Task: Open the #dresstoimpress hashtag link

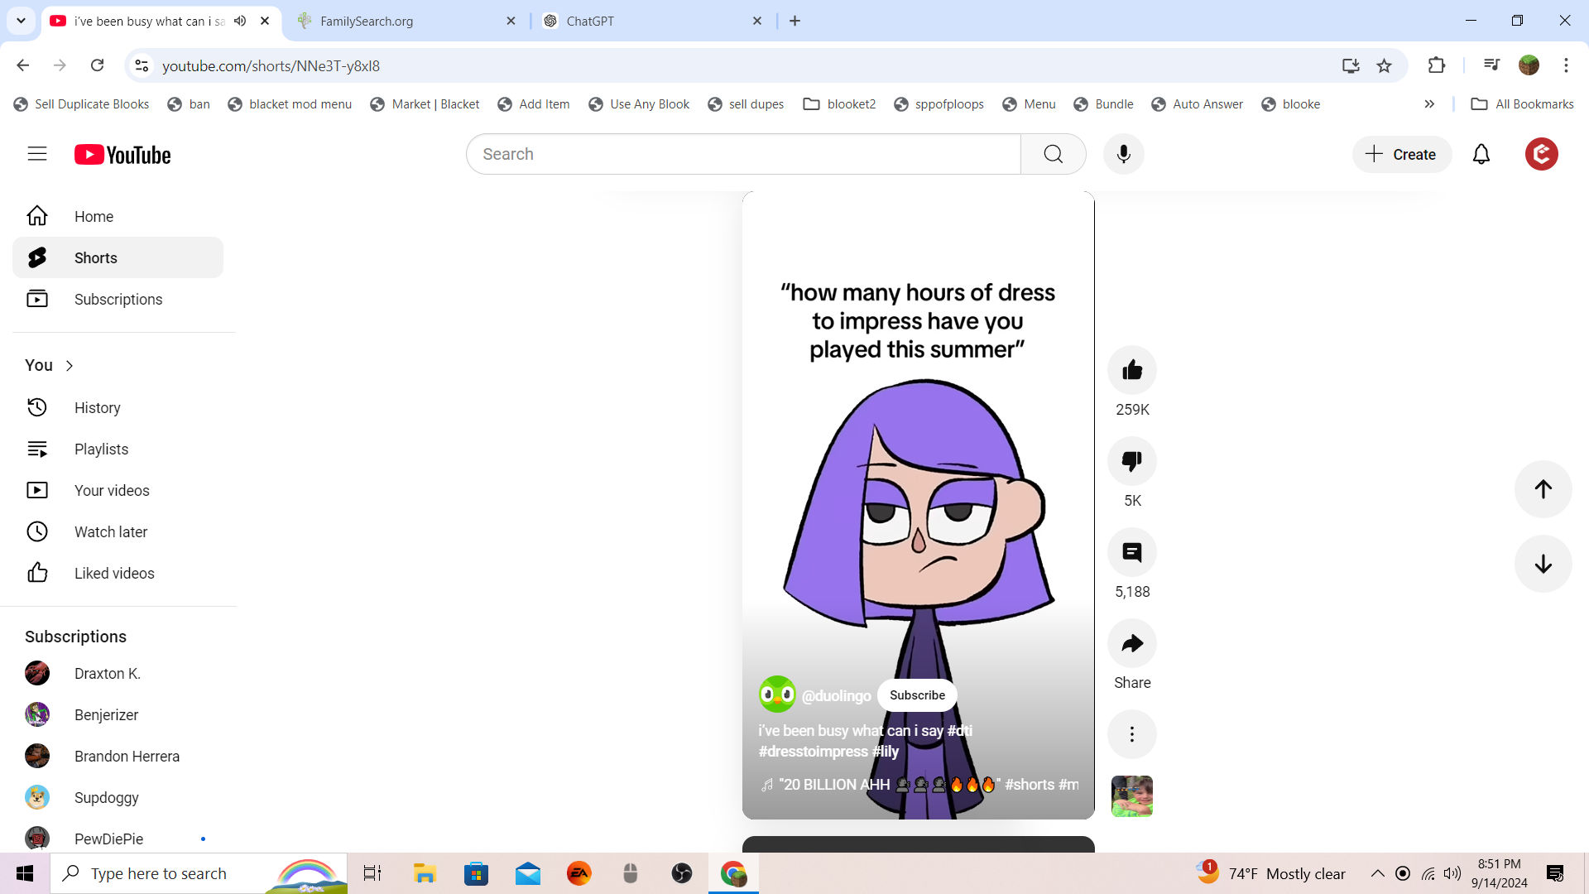Action: (x=813, y=752)
